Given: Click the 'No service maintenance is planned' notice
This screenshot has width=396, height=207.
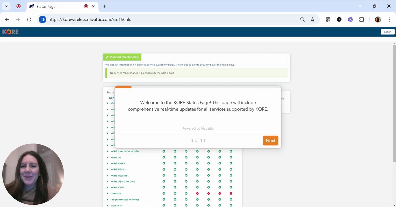Looking at the screenshot, I should click(x=196, y=73).
